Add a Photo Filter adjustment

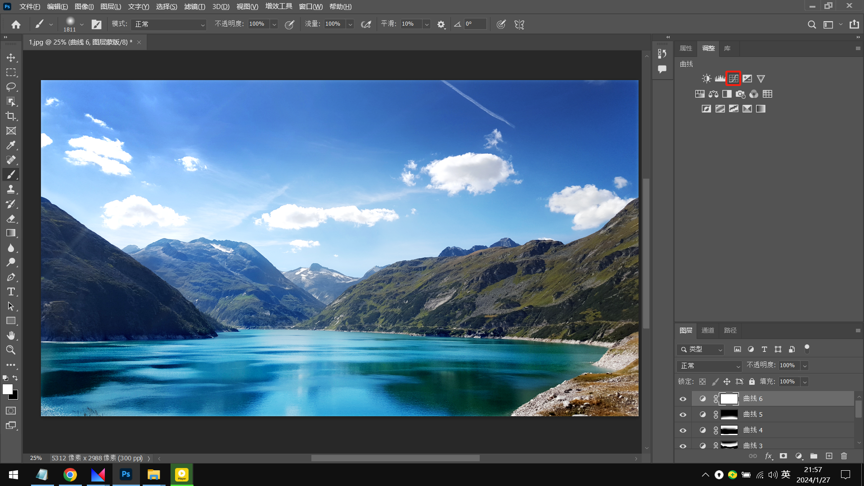[740, 94]
